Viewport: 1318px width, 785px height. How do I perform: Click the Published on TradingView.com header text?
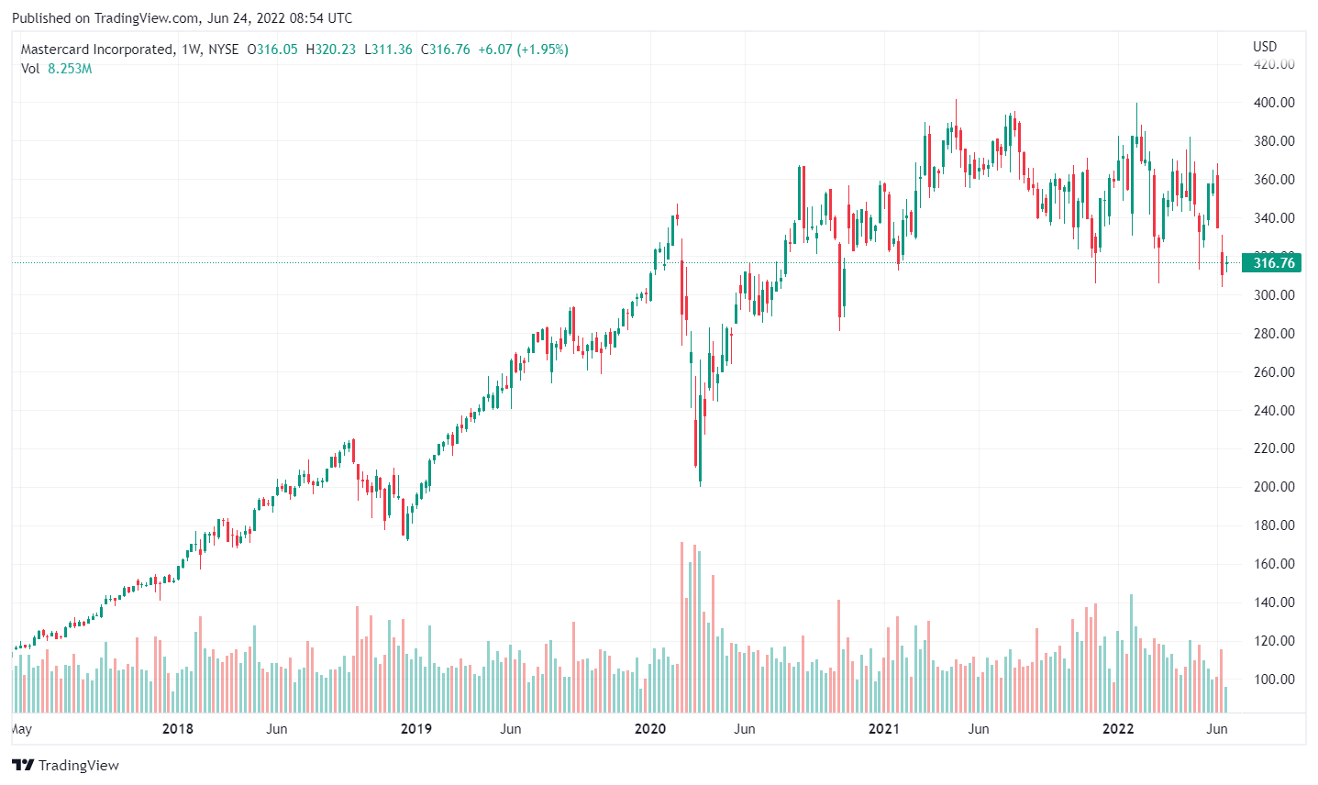(x=182, y=17)
